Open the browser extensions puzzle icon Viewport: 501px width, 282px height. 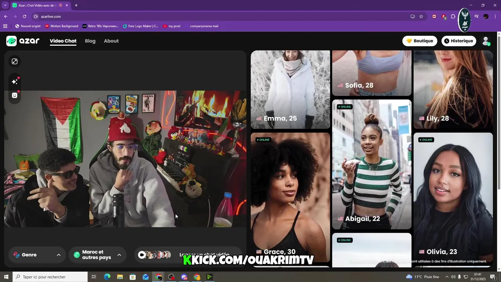coord(453,16)
